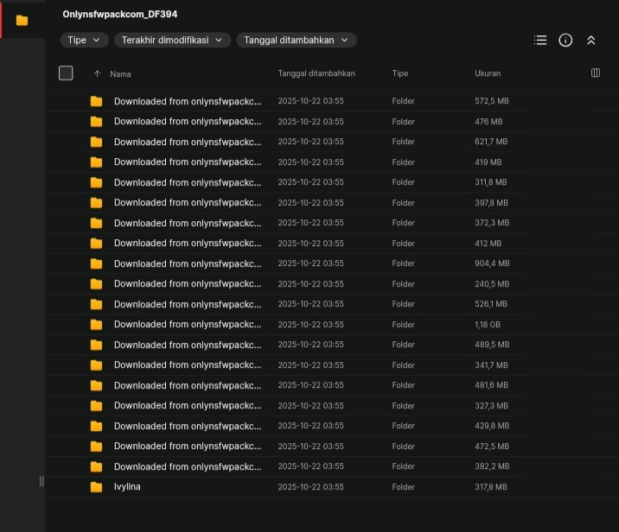619x532 pixels.
Task: Sort by the Nama column header
Action: pyautogui.click(x=121, y=73)
